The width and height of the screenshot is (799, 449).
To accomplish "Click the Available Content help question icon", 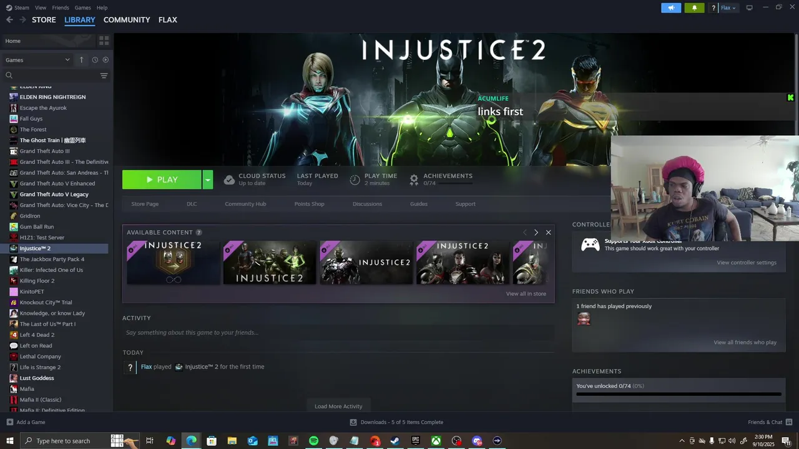I will [199, 233].
